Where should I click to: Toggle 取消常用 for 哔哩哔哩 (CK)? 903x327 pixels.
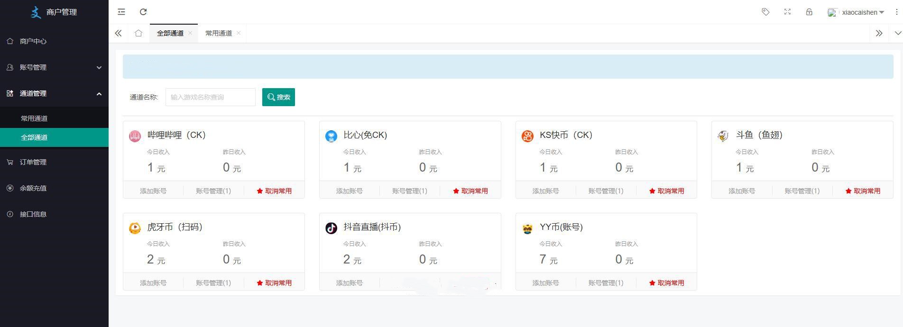[274, 191]
